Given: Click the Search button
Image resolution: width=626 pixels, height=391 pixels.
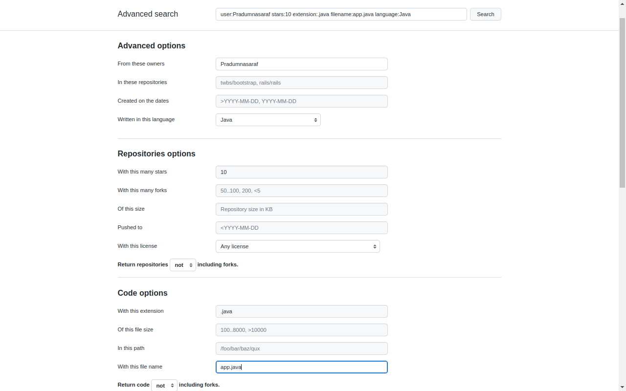Looking at the screenshot, I should click(485, 14).
